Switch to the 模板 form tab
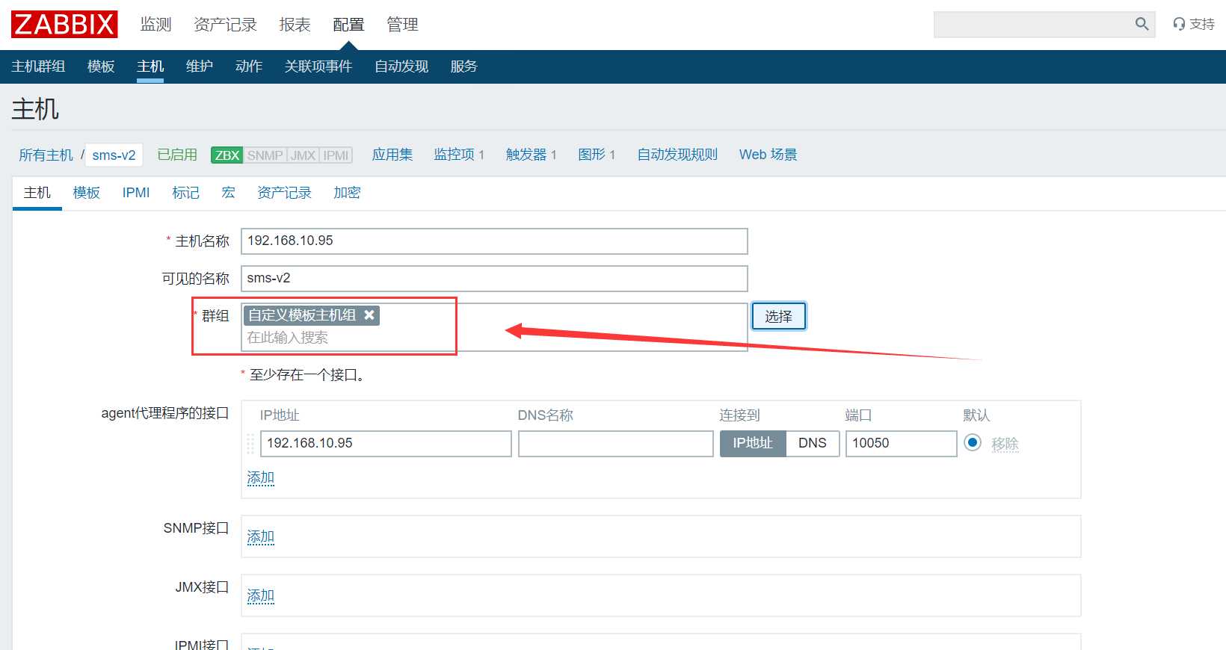 (87, 193)
